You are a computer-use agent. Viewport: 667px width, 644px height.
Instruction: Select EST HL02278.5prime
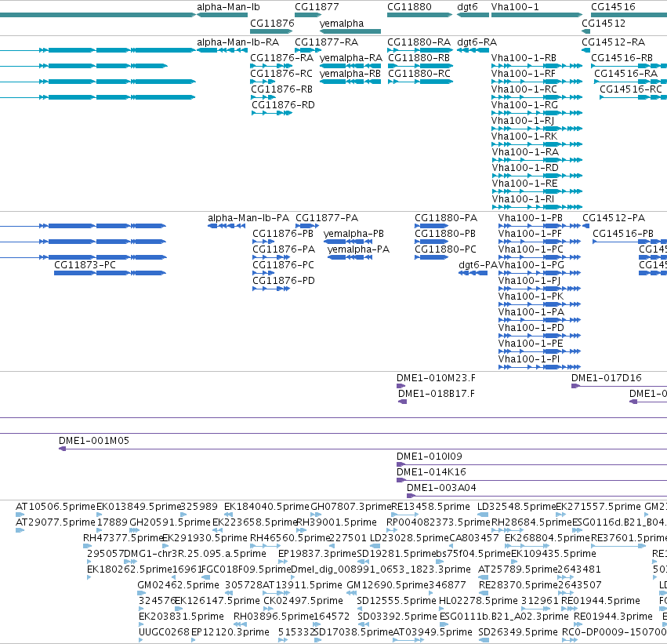coord(478,601)
